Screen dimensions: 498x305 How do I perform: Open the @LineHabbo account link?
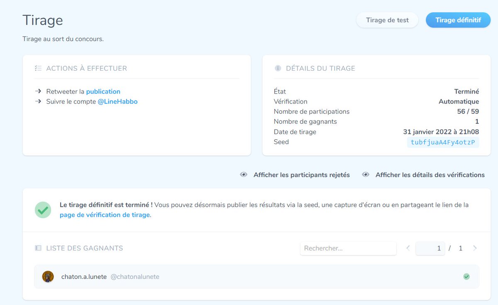(x=117, y=101)
